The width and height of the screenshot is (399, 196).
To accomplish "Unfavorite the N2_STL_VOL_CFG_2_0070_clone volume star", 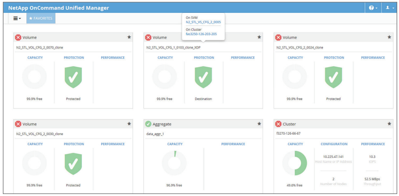I will click(x=129, y=37).
